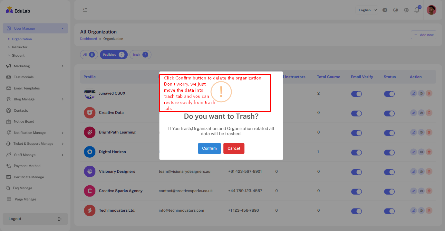Viewport: 445px width, 231px height.
Task: Open the English language dropdown
Action: tap(367, 10)
